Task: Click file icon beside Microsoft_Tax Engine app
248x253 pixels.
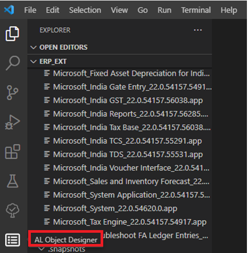Action: tap(47, 222)
